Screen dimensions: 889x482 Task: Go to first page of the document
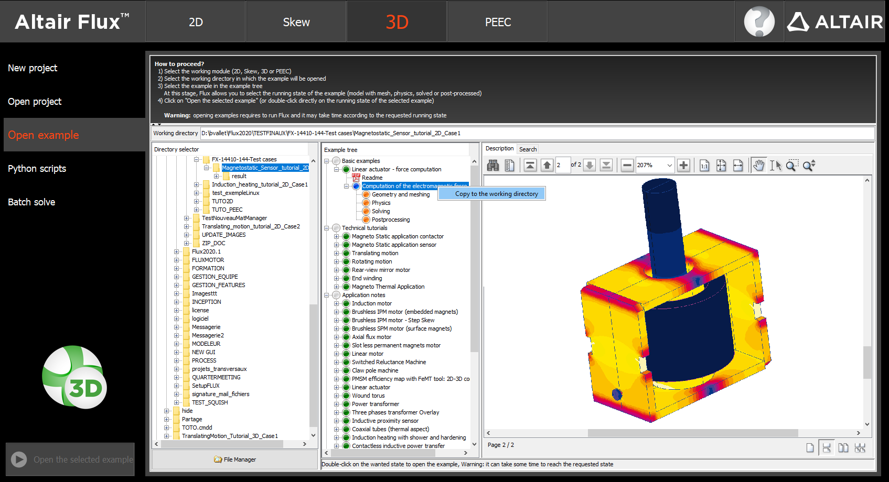coord(530,166)
